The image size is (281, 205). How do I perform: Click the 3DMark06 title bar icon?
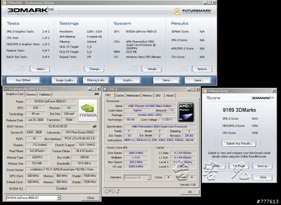click(4, 3)
